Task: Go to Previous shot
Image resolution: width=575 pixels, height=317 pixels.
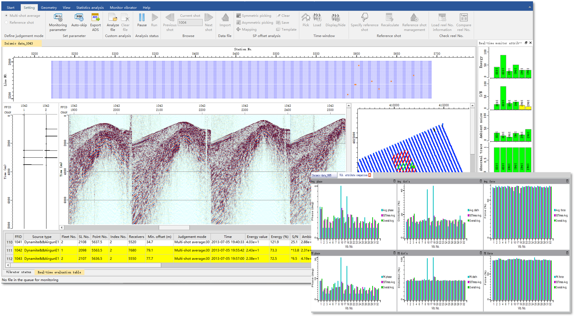Action: [x=170, y=22]
